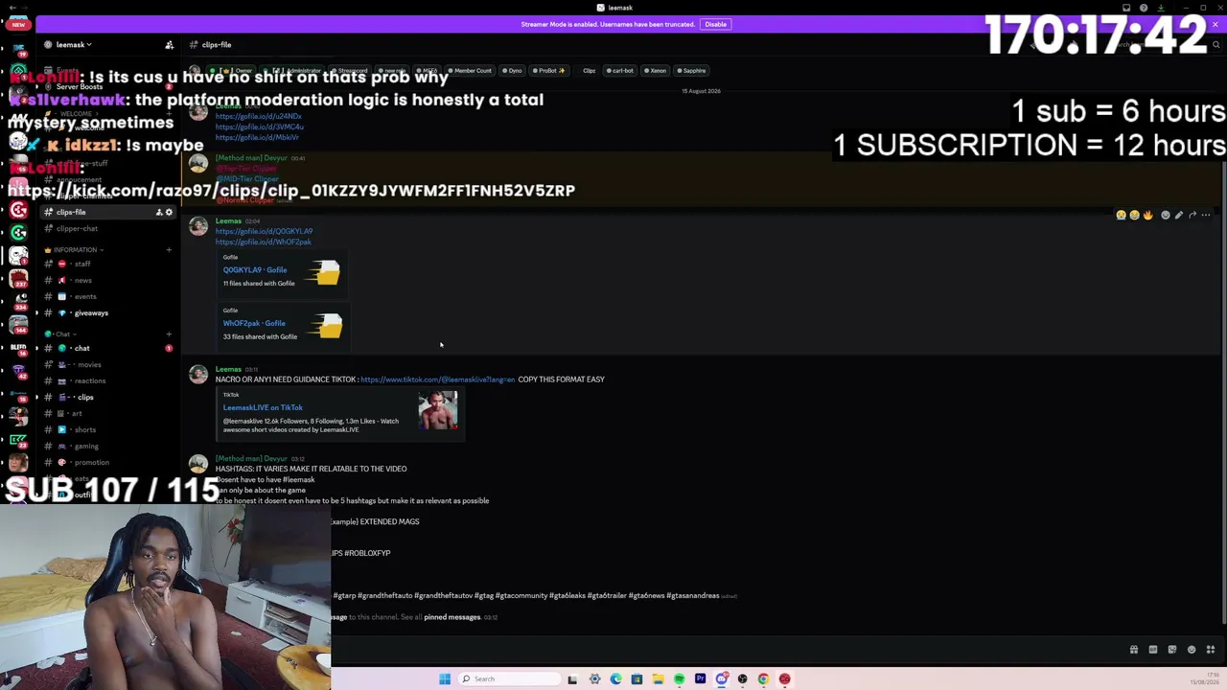Disable Streamer Mode from the banner
This screenshot has height=690, width=1227.
click(x=715, y=24)
